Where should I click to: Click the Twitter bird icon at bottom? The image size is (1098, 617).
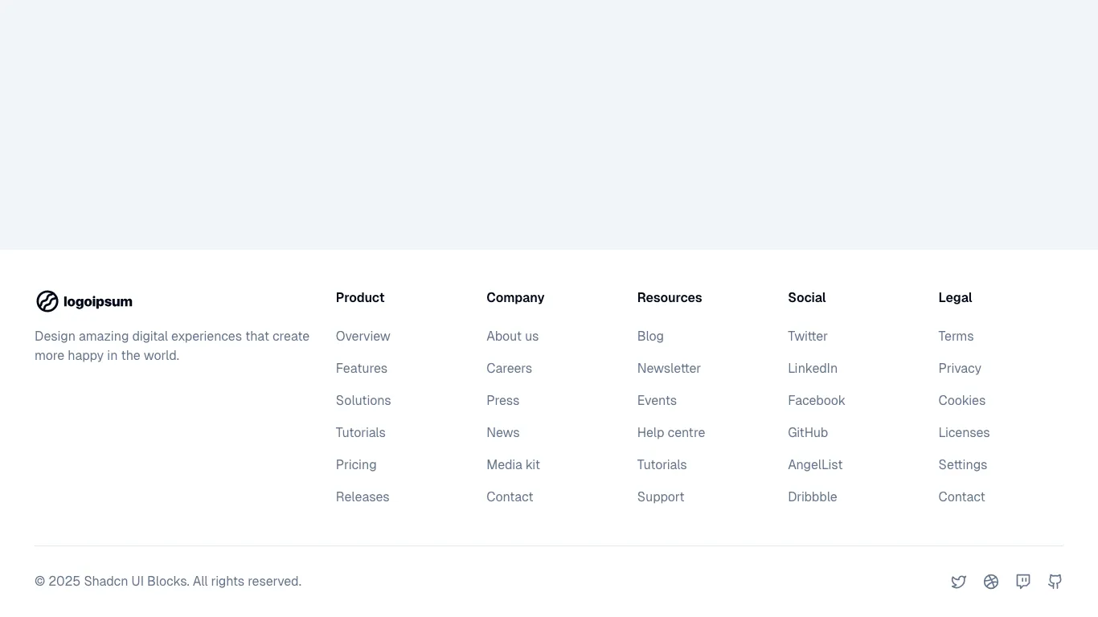tap(959, 581)
